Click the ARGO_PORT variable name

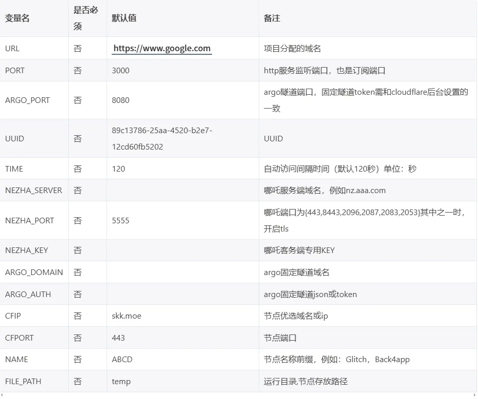pos(28,100)
